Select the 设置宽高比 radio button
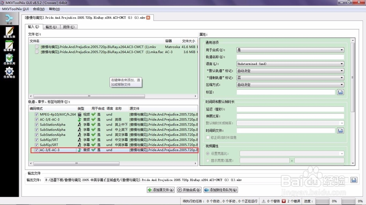The image size is (366, 205). pyautogui.click(x=208, y=154)
